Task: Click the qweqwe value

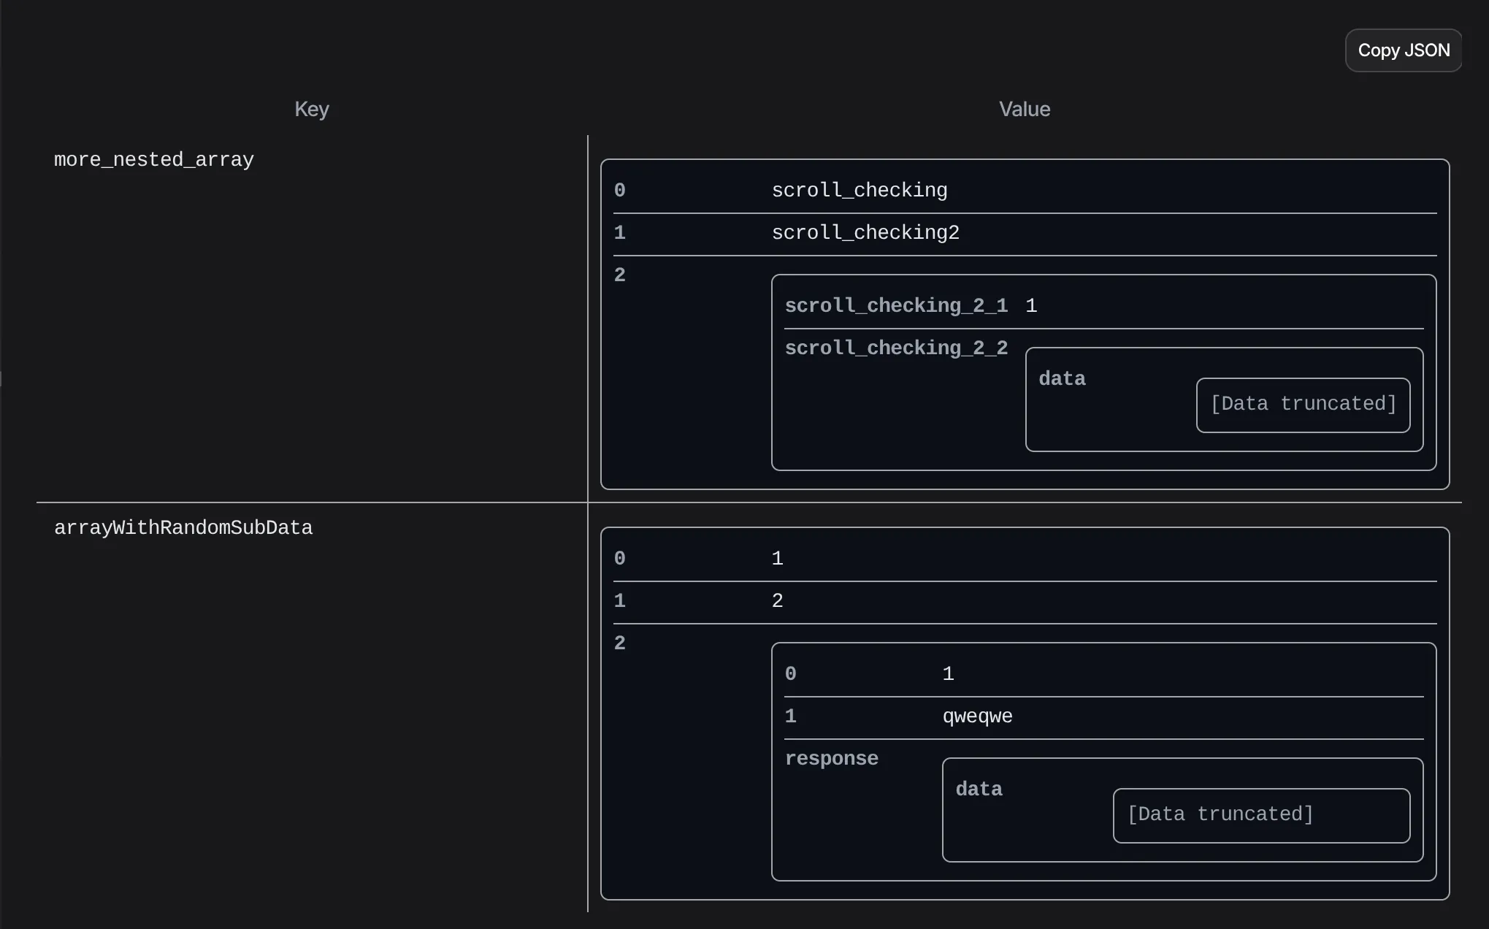Action: click(x=977, y=716)
